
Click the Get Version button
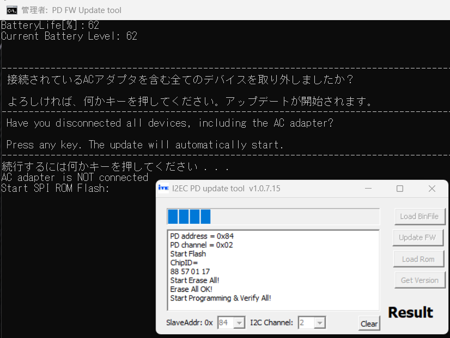tap(419, 280)
